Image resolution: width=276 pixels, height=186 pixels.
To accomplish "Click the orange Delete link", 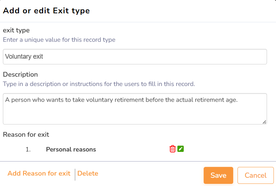I will tap(88, 173).
